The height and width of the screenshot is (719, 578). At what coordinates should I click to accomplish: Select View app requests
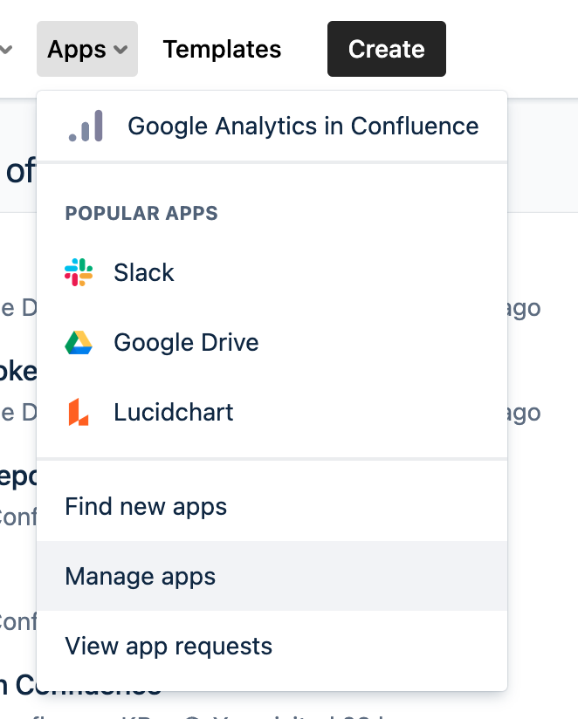coord(169,646)
